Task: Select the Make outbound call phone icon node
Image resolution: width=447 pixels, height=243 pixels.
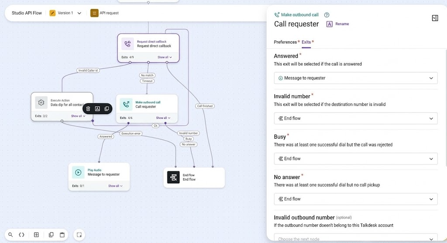Action: click(126, 105)
